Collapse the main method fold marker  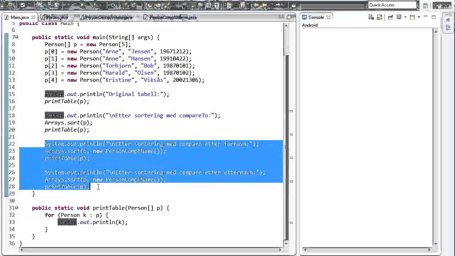16,37
